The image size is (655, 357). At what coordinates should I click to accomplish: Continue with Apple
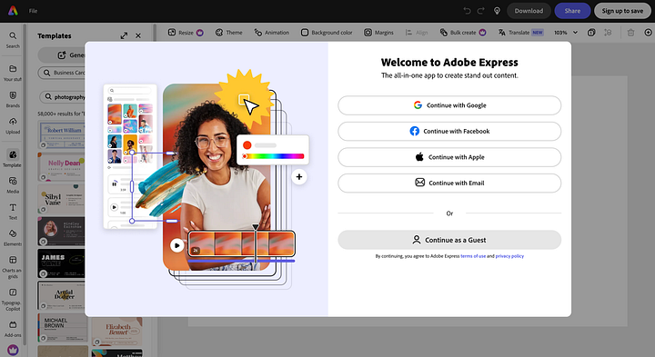[449, 157]
